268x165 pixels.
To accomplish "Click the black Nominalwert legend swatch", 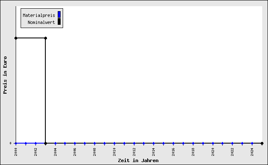I will click(x=59, y=21).
